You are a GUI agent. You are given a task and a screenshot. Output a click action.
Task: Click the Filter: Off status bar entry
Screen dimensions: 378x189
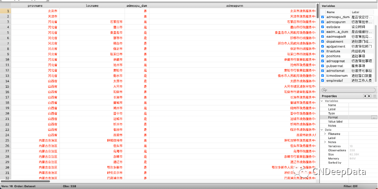pos(350,186)
